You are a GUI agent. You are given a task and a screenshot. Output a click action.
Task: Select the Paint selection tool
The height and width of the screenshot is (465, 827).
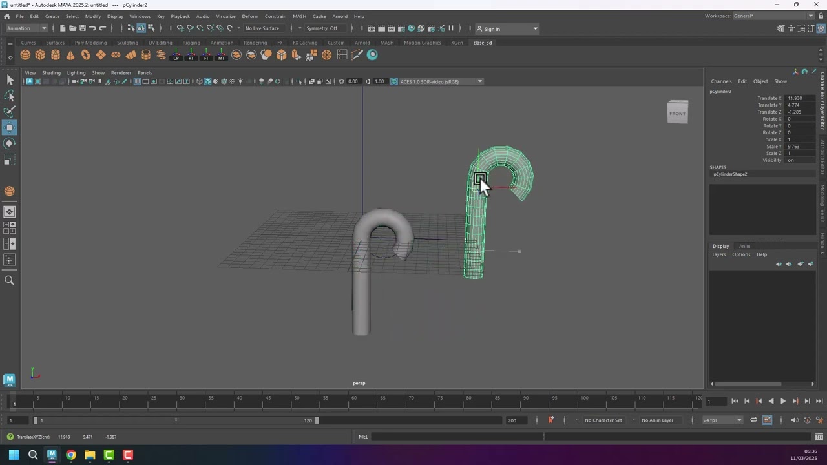[10, 111]
